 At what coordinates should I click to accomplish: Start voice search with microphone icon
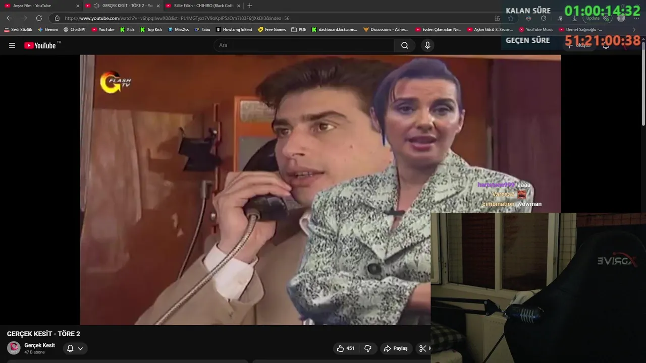pos(427,45)
